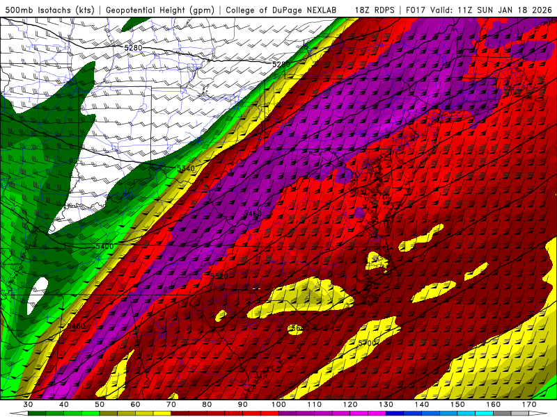Click the bright yellow swatch before 70 on scale
This screenshot has height=417, width=557.
[162, 414]
